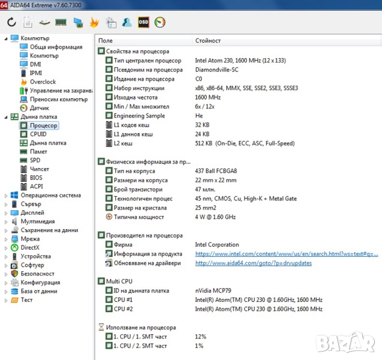Select CPUID in the sidebar tree
382x360 pixels.
[x=38, y=134]
